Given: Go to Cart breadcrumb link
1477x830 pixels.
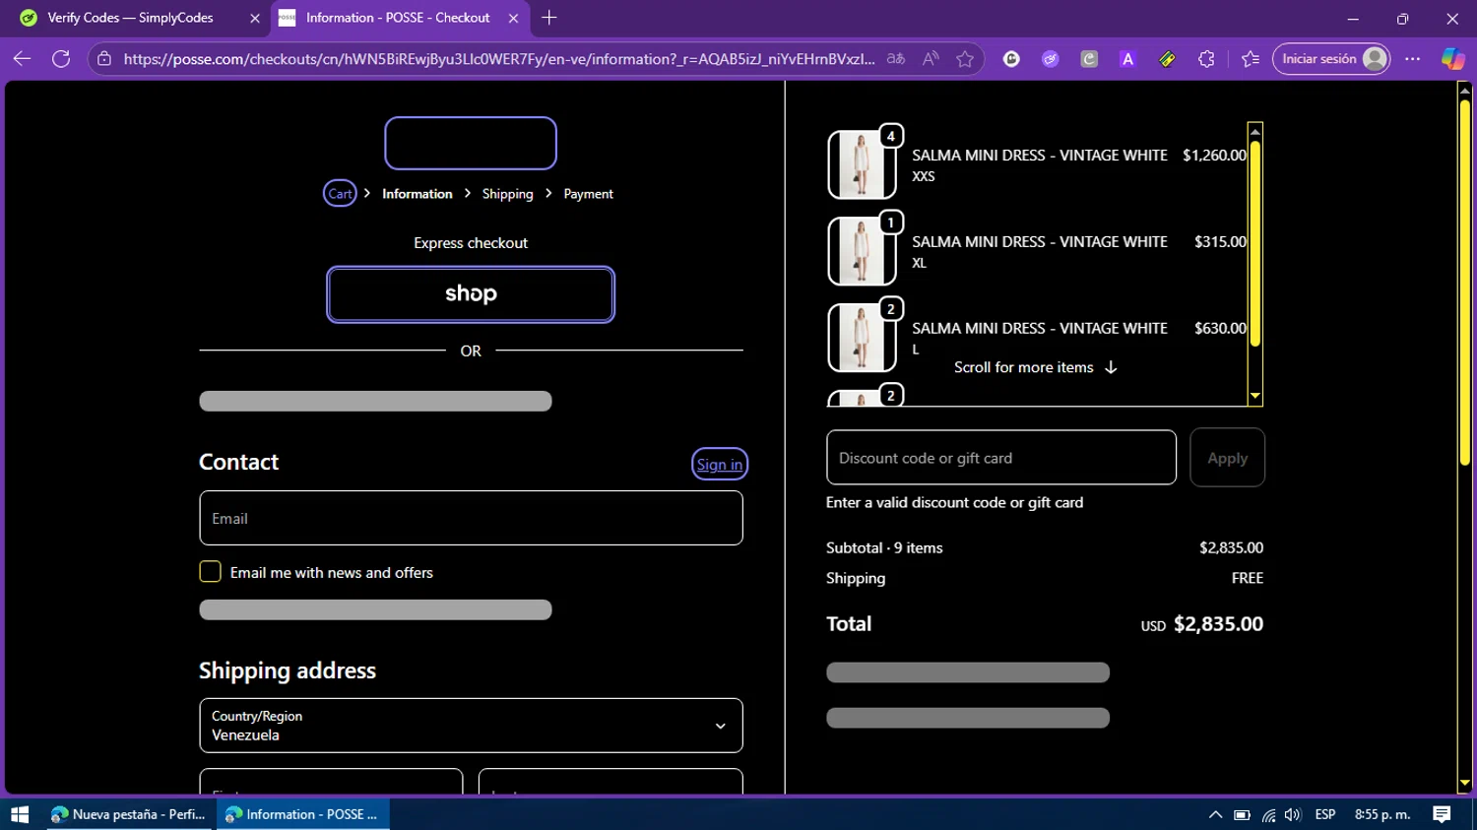Looking at the screenshot, I should (x=340, y=194).
